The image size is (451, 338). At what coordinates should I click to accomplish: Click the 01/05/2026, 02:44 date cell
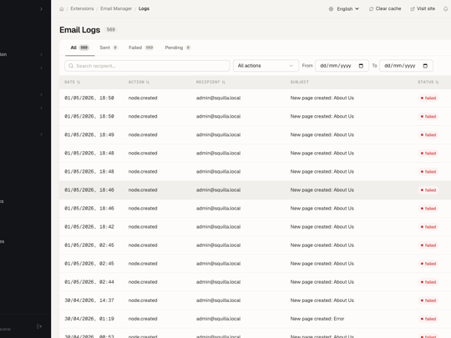89,282
